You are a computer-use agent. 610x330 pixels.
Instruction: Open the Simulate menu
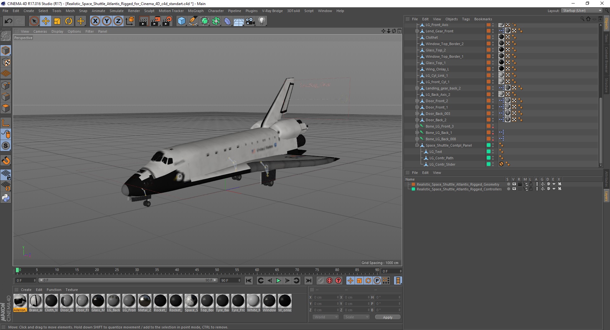(x=117, y=11)
